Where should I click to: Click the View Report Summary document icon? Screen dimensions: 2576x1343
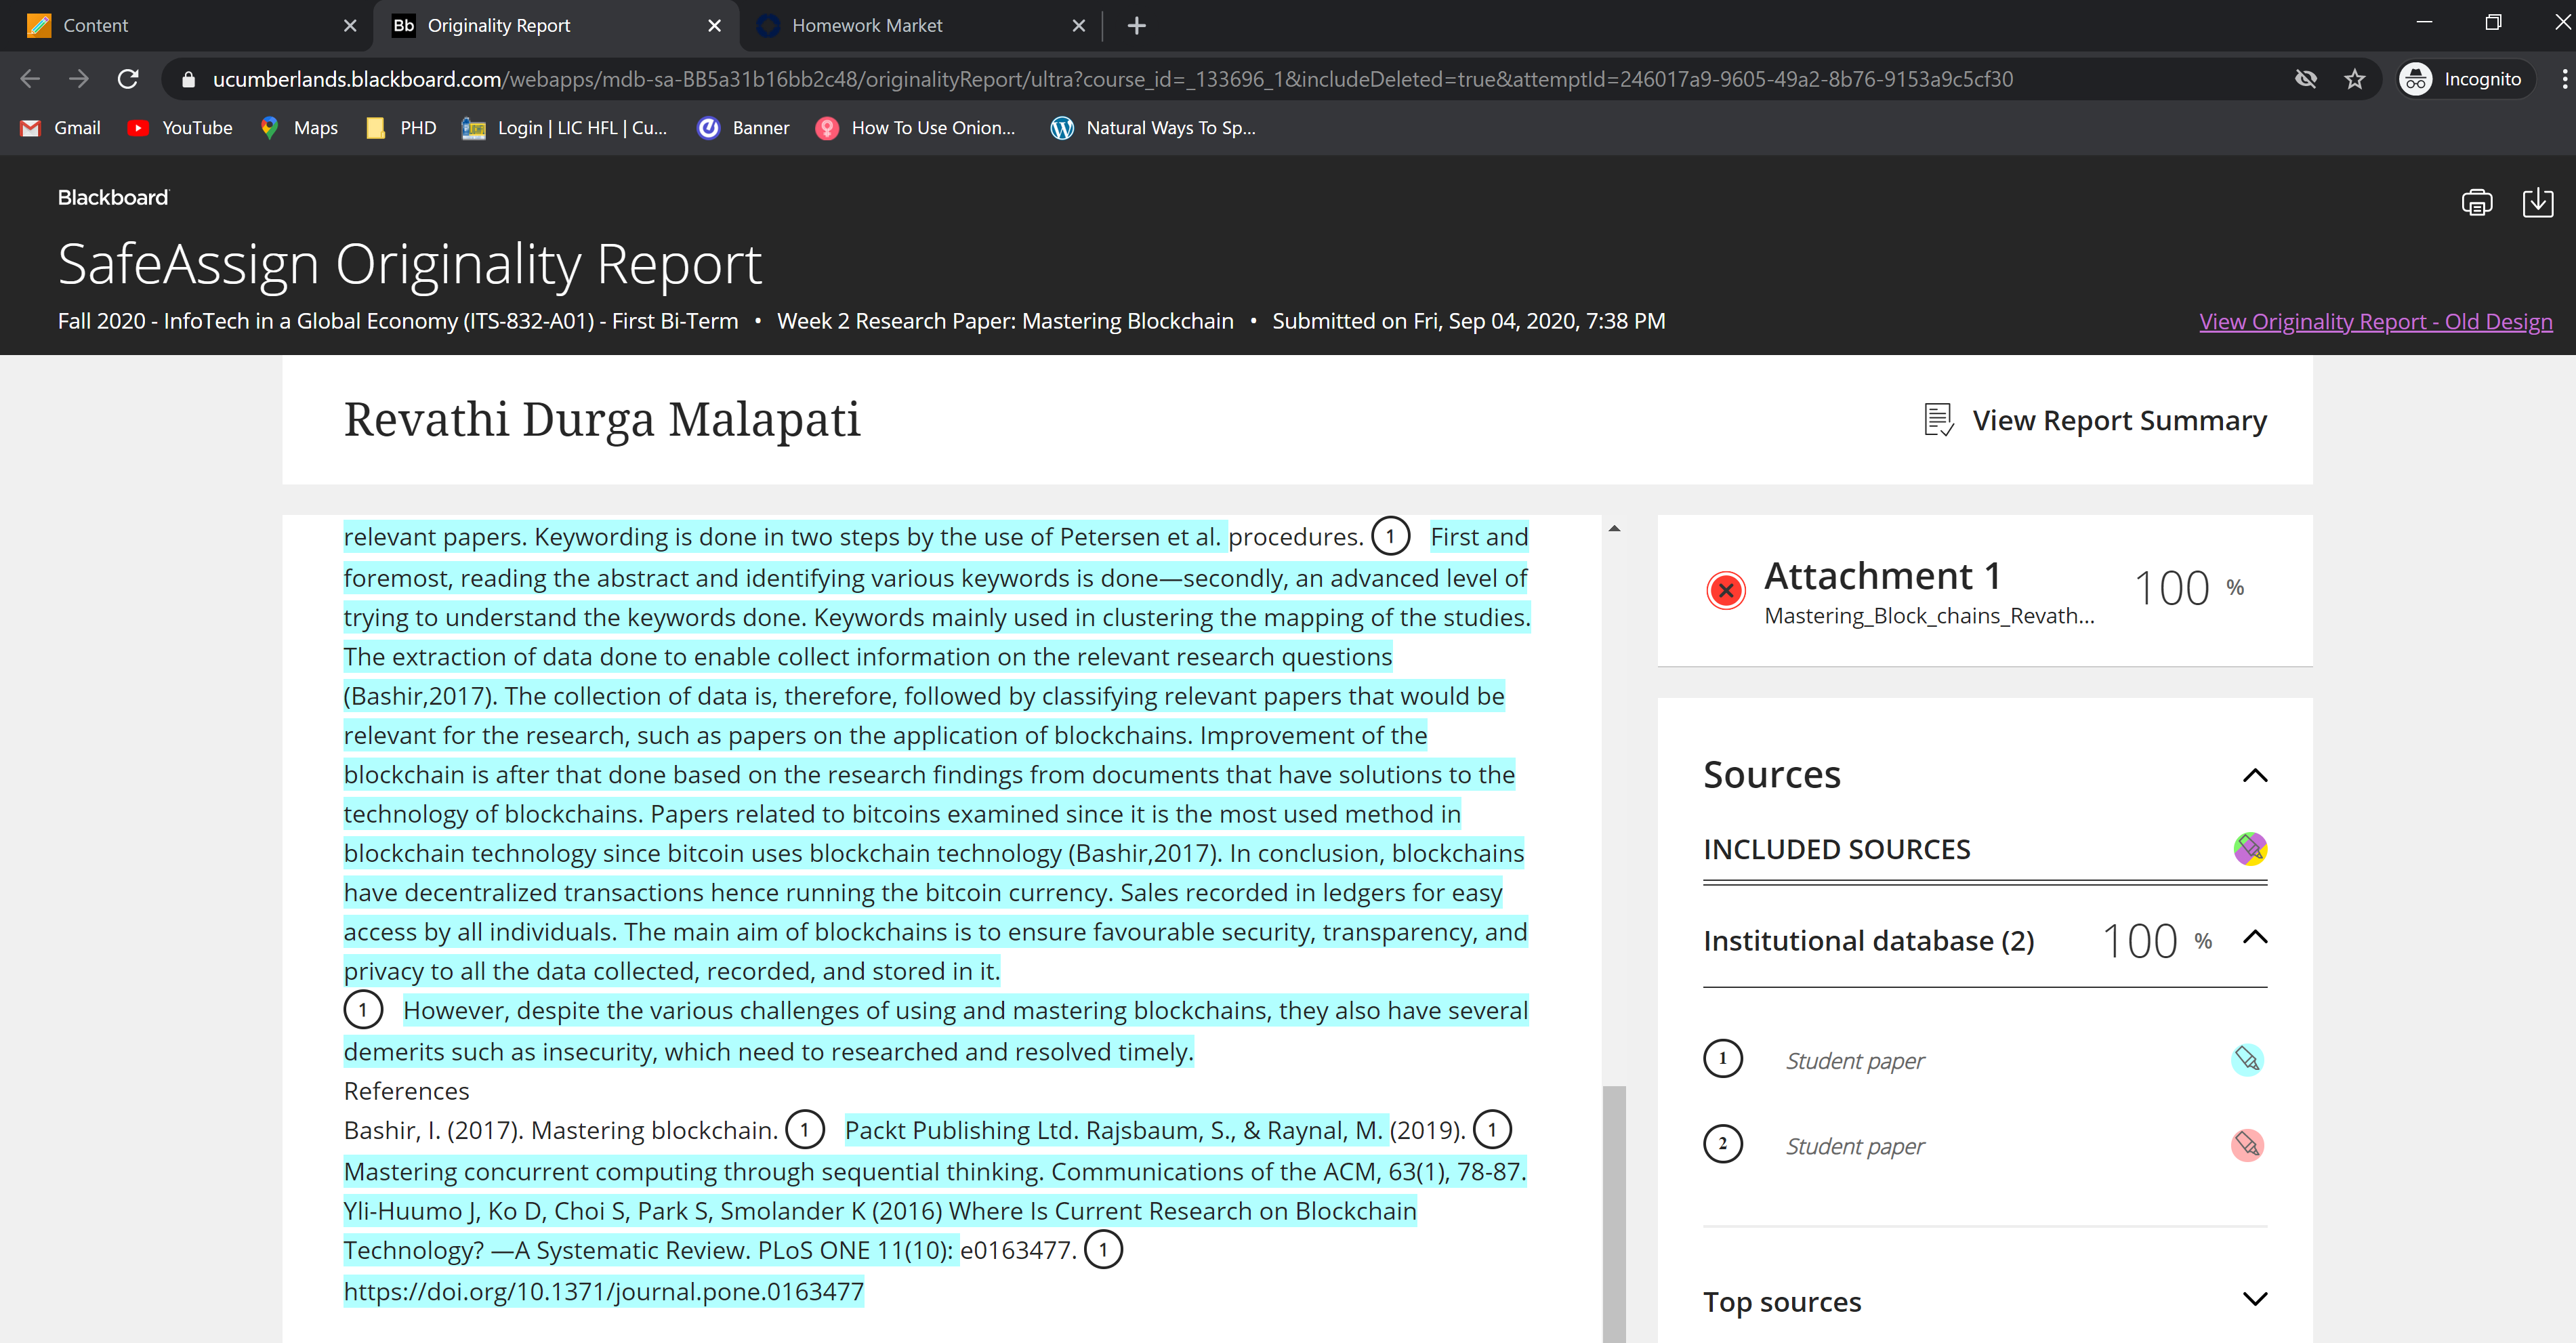point(1938,420)
